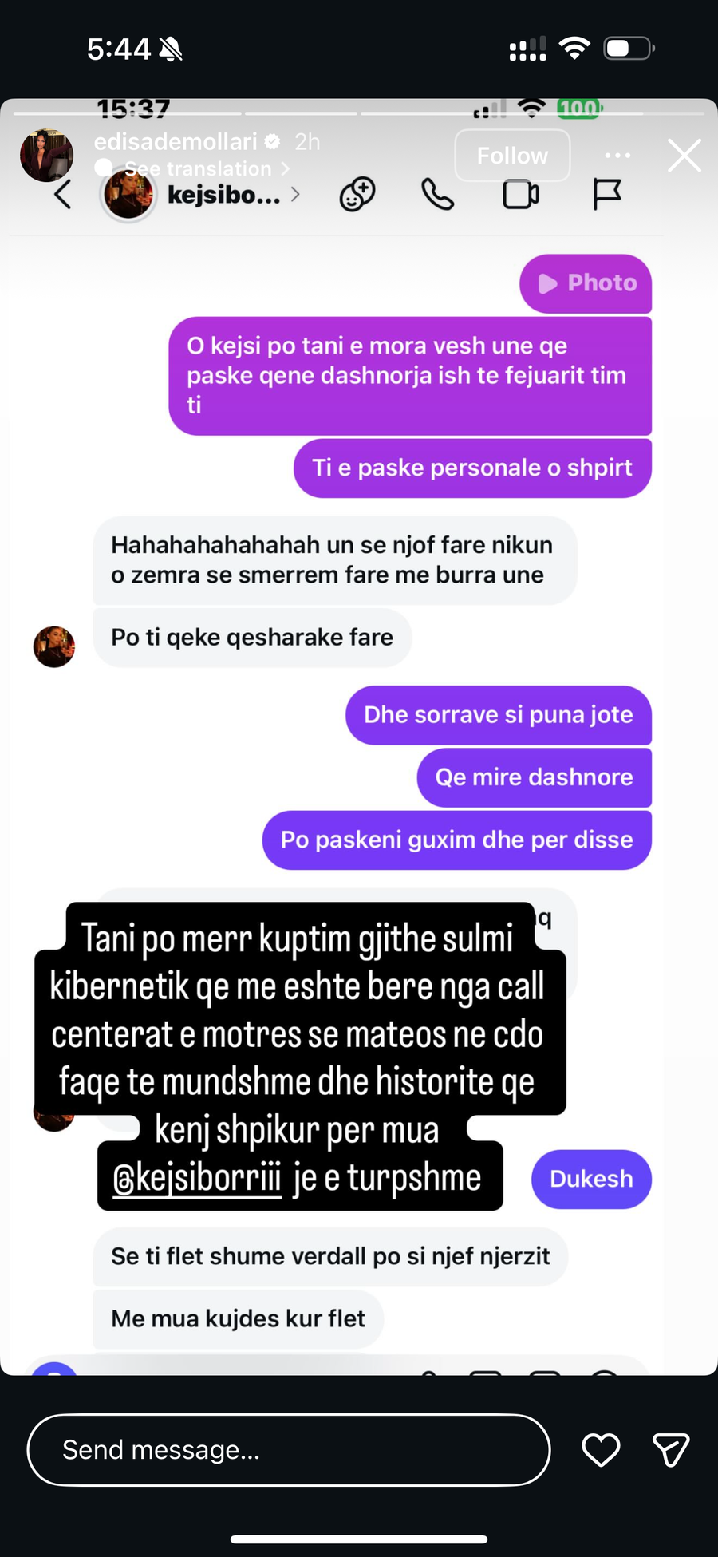
Task: Tap the sticker avatar smiley icon
Action: pos(357,194)
